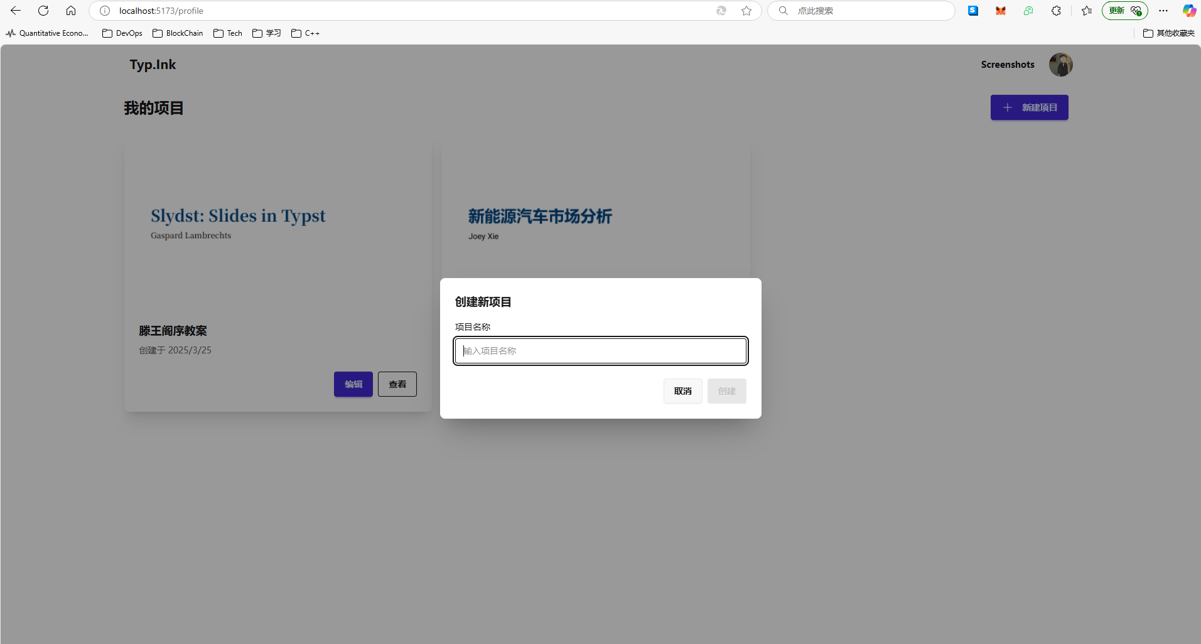Expand the 其他收藏夹 bookmarks folder

1168,33
